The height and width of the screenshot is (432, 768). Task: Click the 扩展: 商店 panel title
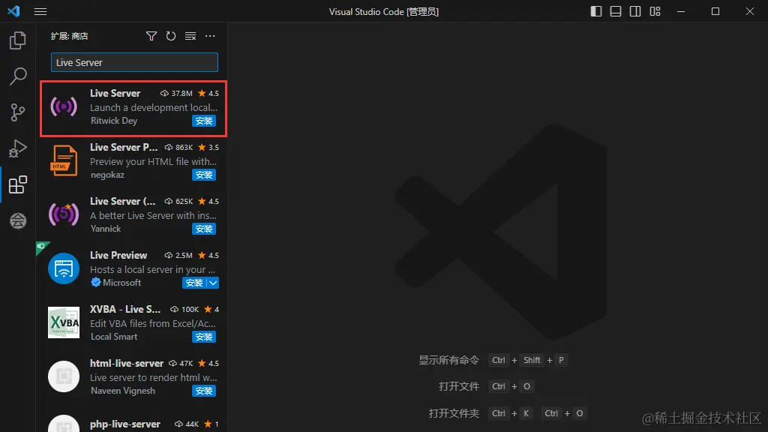point(69,36)
